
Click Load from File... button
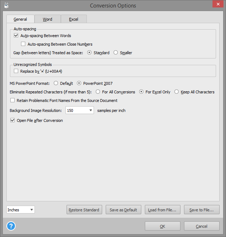tap(162, 210)
